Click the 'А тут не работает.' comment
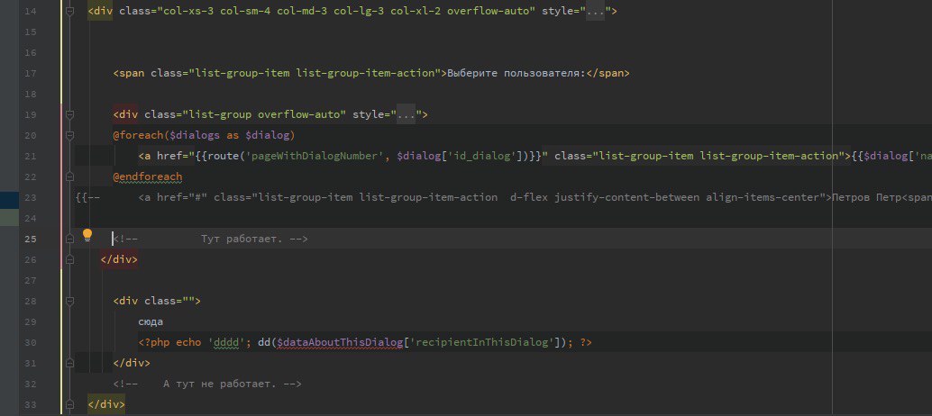 click(219, 384)
